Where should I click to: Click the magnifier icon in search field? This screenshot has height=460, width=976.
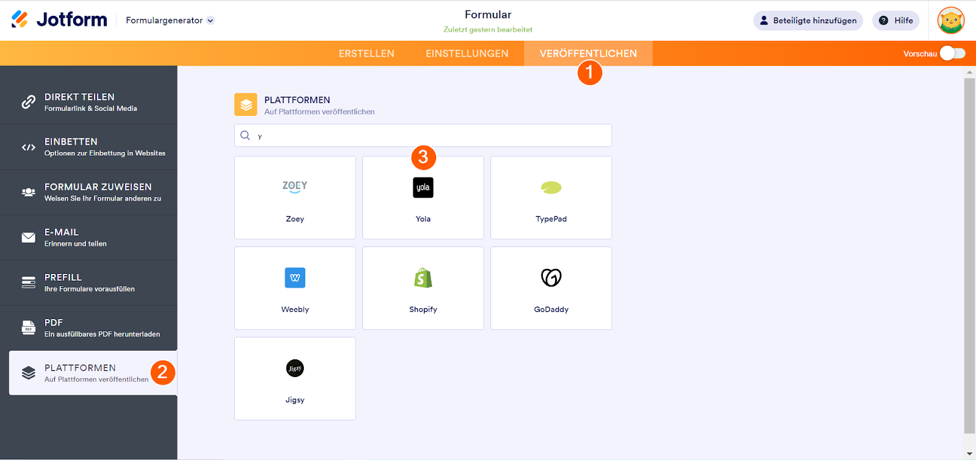pyautogui.click(x=245, y=135)
